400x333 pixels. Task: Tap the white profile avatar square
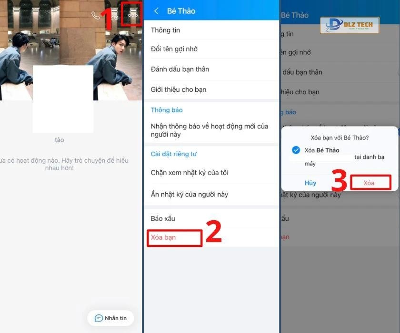tap(63, 99)
